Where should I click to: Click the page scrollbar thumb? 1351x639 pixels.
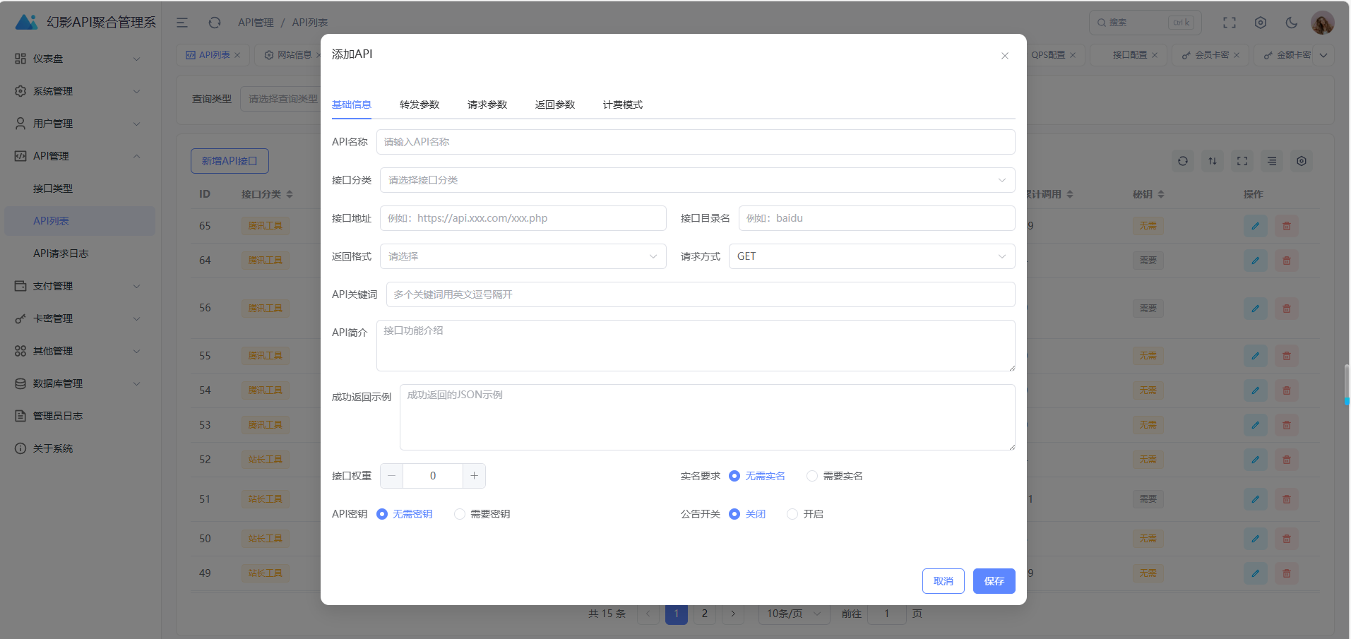1347,384
